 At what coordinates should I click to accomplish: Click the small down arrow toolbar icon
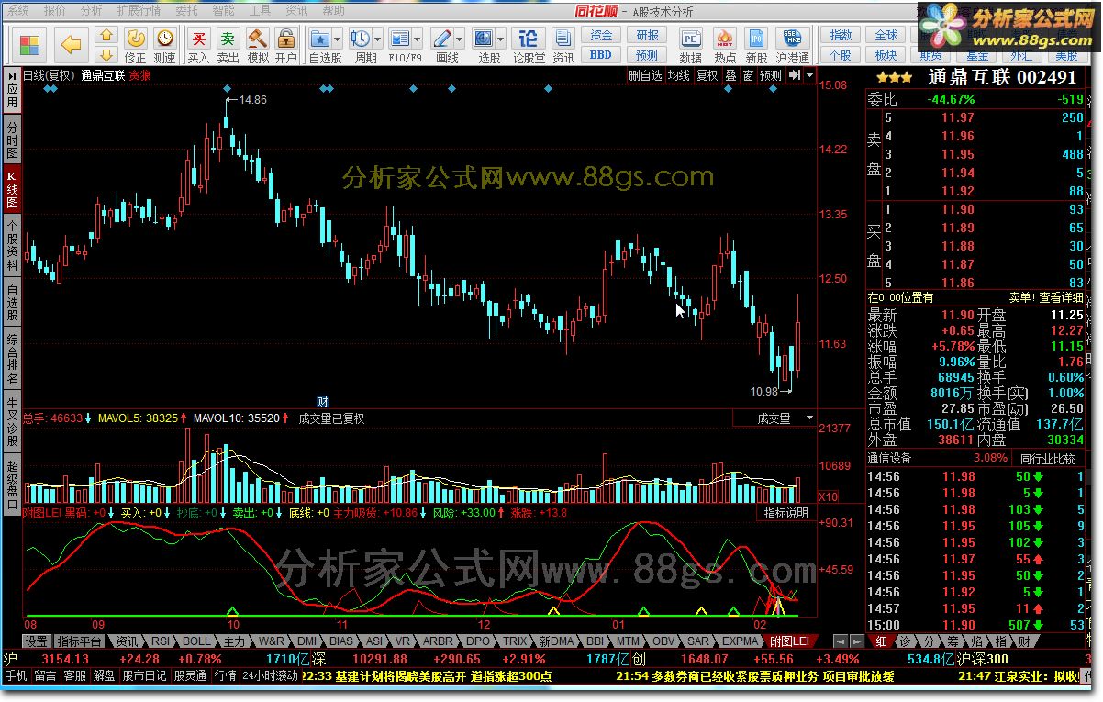pos(106,55)
